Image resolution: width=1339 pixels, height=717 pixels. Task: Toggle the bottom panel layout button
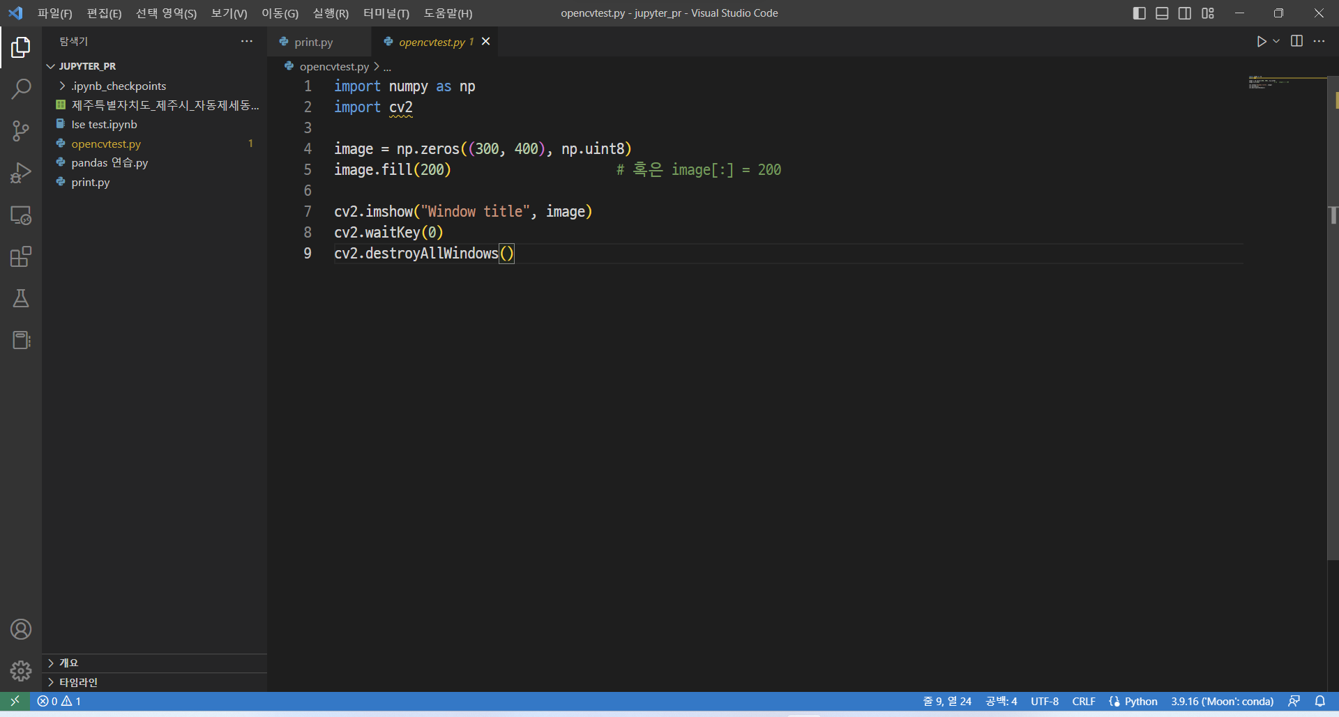[1162, 13]
